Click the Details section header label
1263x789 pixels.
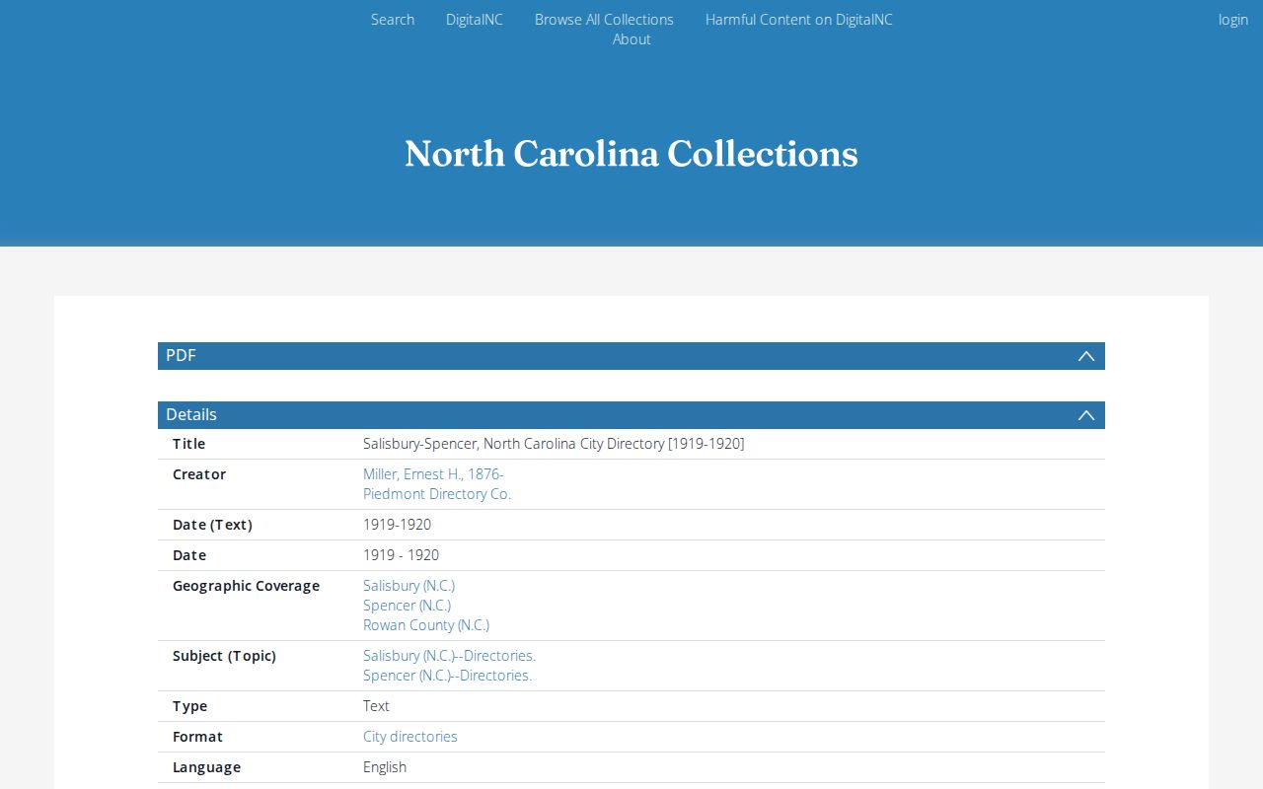coord(191,415)
